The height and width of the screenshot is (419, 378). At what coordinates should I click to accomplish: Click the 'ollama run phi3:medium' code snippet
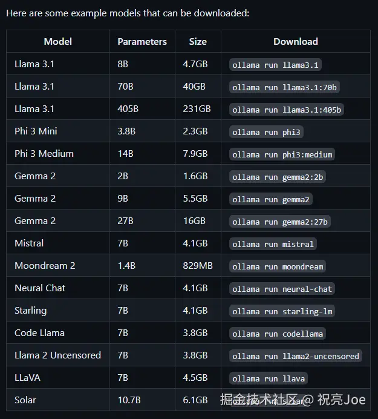coord(282,154)
